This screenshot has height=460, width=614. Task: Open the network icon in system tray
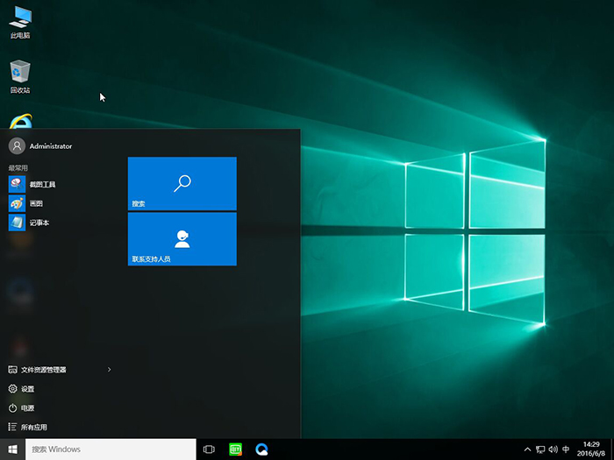coord(539,449)
